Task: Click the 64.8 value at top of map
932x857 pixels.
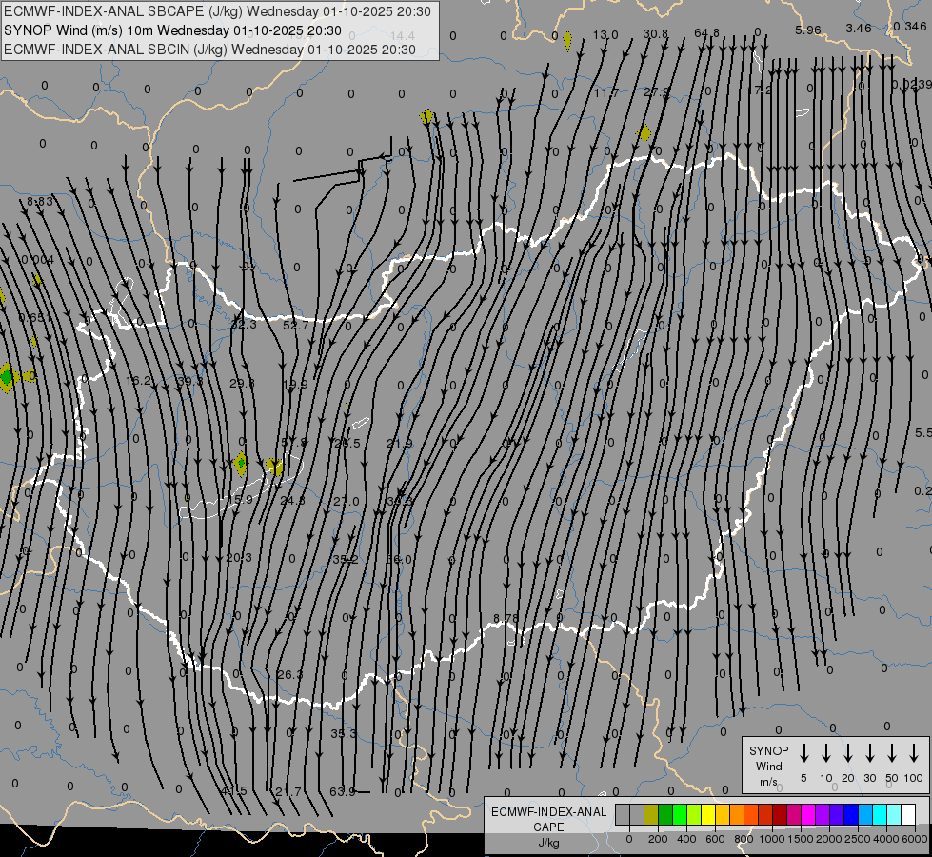Action: (706, 33)
